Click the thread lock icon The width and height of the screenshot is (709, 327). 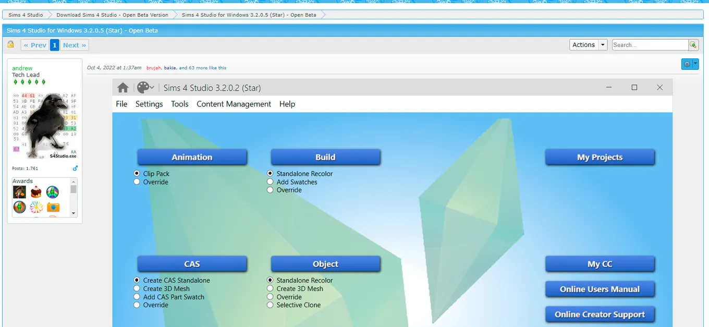point(10,45)
